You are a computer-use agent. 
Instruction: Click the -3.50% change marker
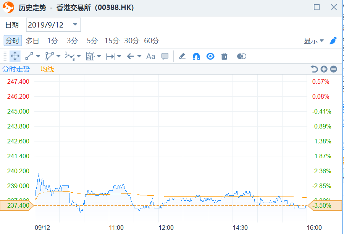325,205
